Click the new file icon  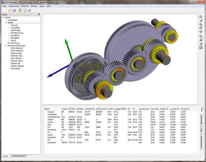pyautogui.click(x=5, y=10)
